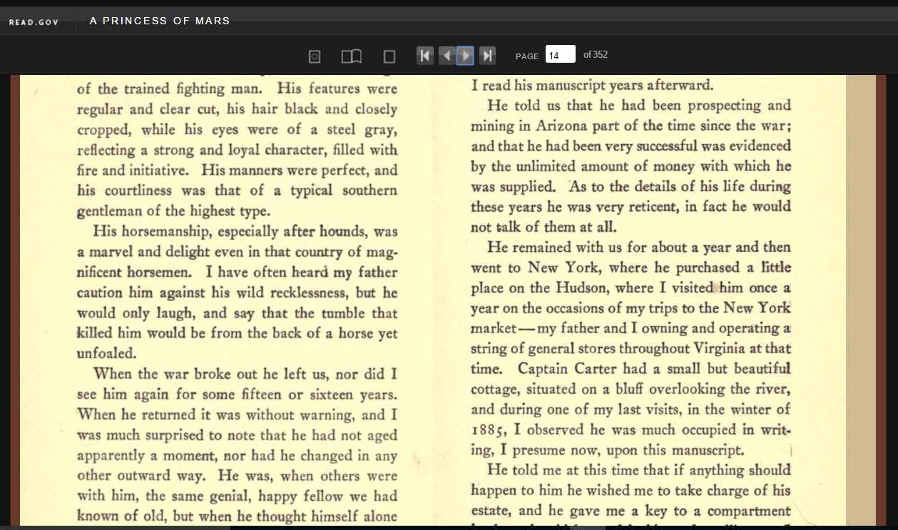Click the left book page
Screen dimensions: 898x530
pos(226,300)
